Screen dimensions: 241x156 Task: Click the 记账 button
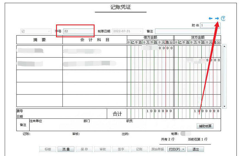pos(139,149)
